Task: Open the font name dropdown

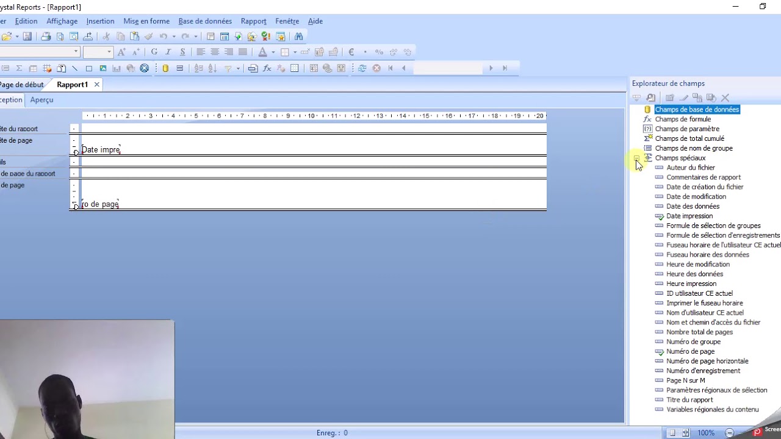Action: tap(76, 52)
